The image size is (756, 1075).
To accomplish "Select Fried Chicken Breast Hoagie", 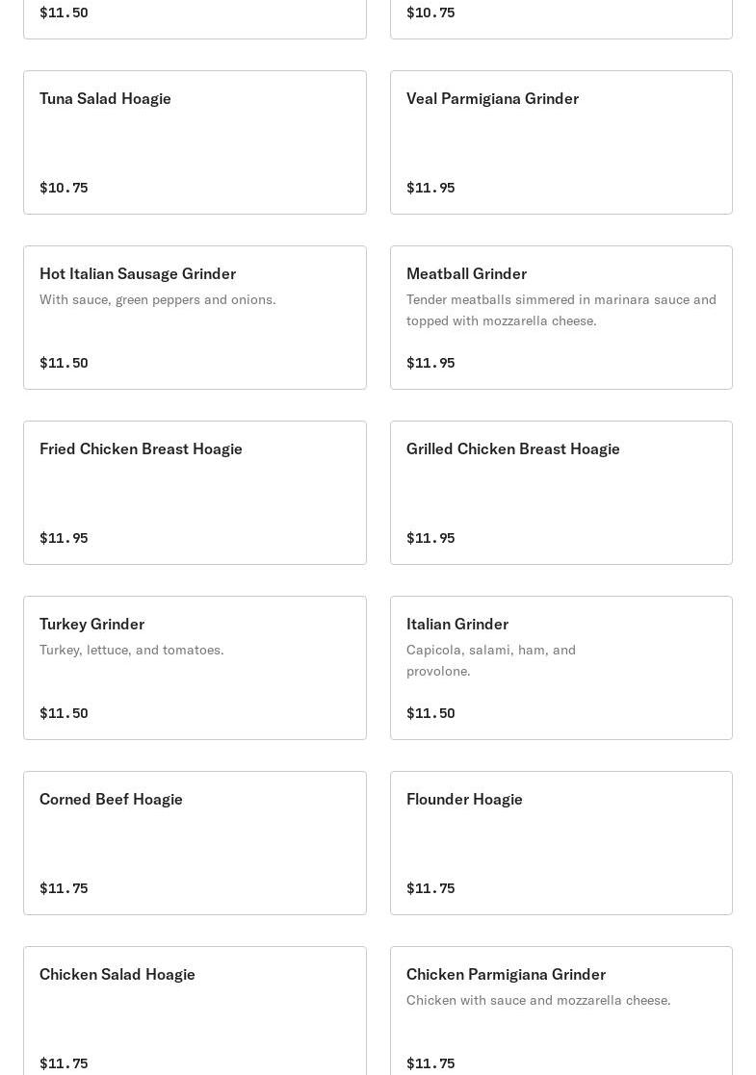I will coord(195,493).
